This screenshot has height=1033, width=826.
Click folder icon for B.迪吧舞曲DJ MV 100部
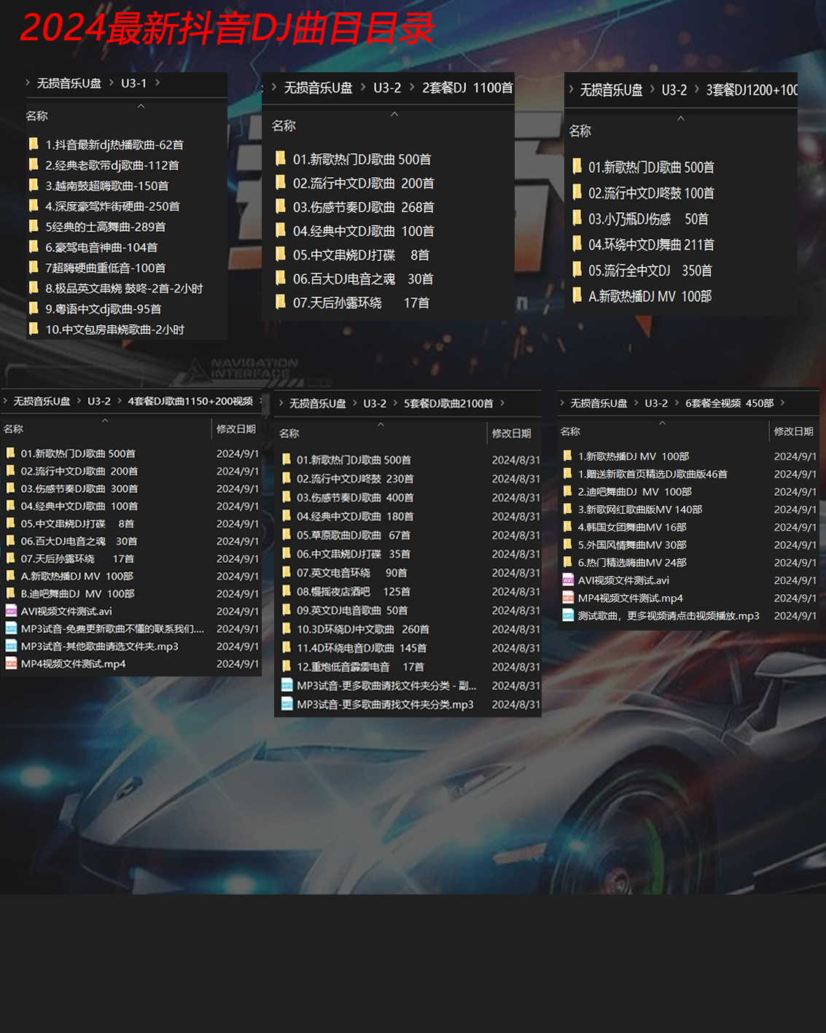point(11,593)
